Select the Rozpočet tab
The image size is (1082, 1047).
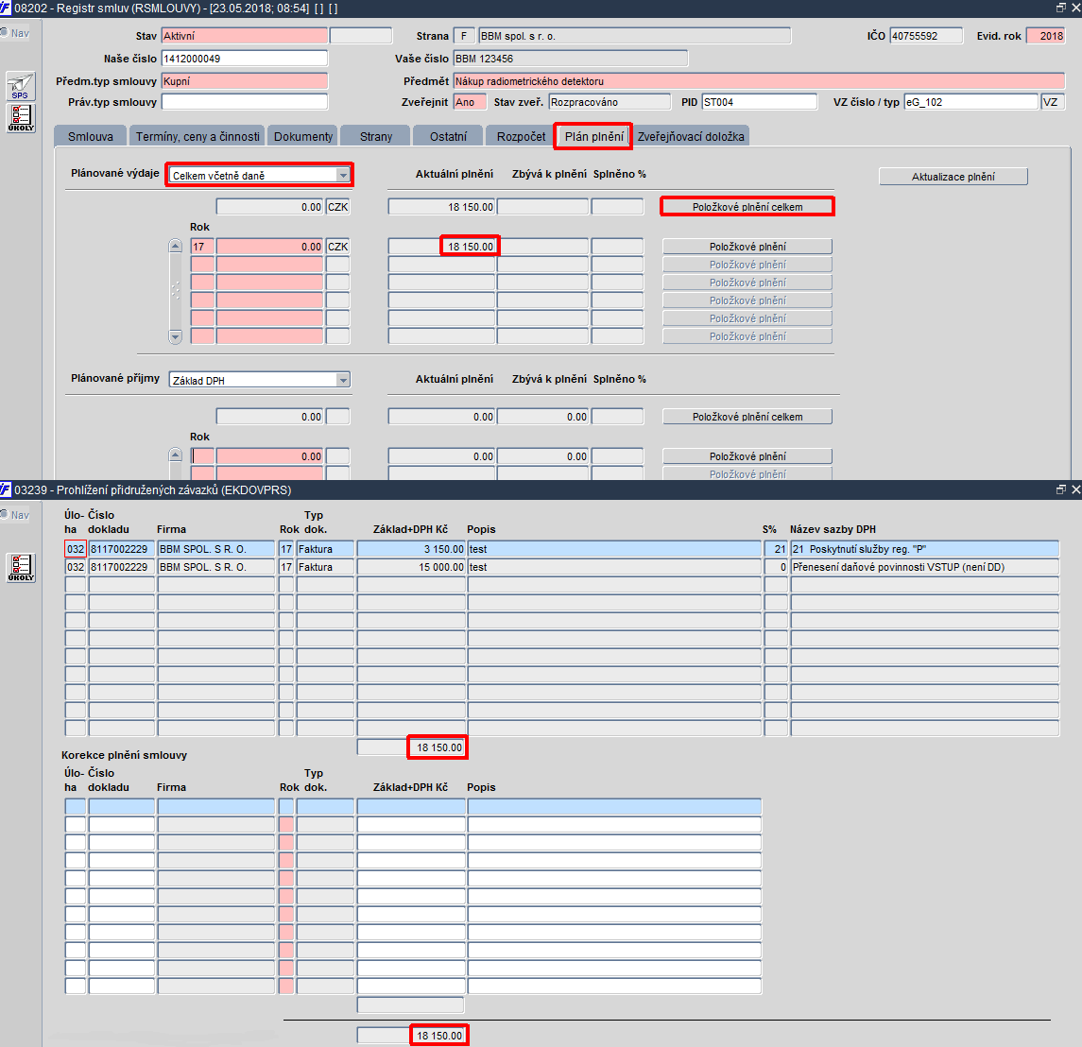click(x=521, y=137)
